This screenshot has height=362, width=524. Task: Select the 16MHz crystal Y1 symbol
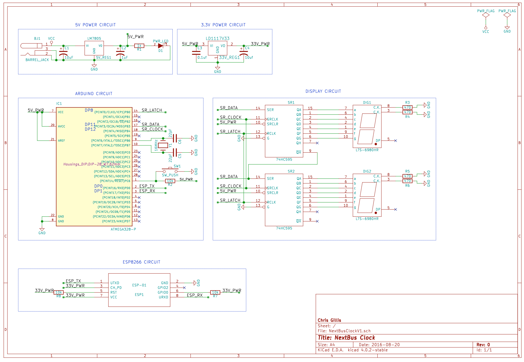click(x=163, y=145)
